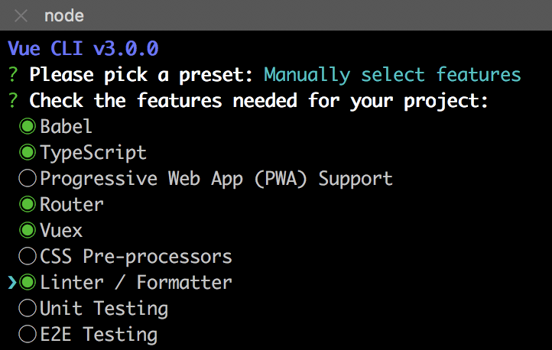Click green question mark before Check the features
Viewport: 552px width, 350px height.
pos(13,101)
